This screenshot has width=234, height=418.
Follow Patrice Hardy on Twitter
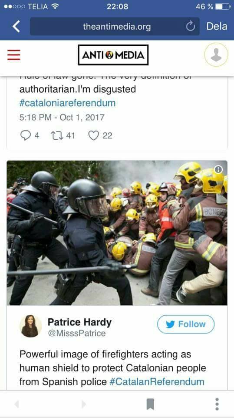coord(186,324)
